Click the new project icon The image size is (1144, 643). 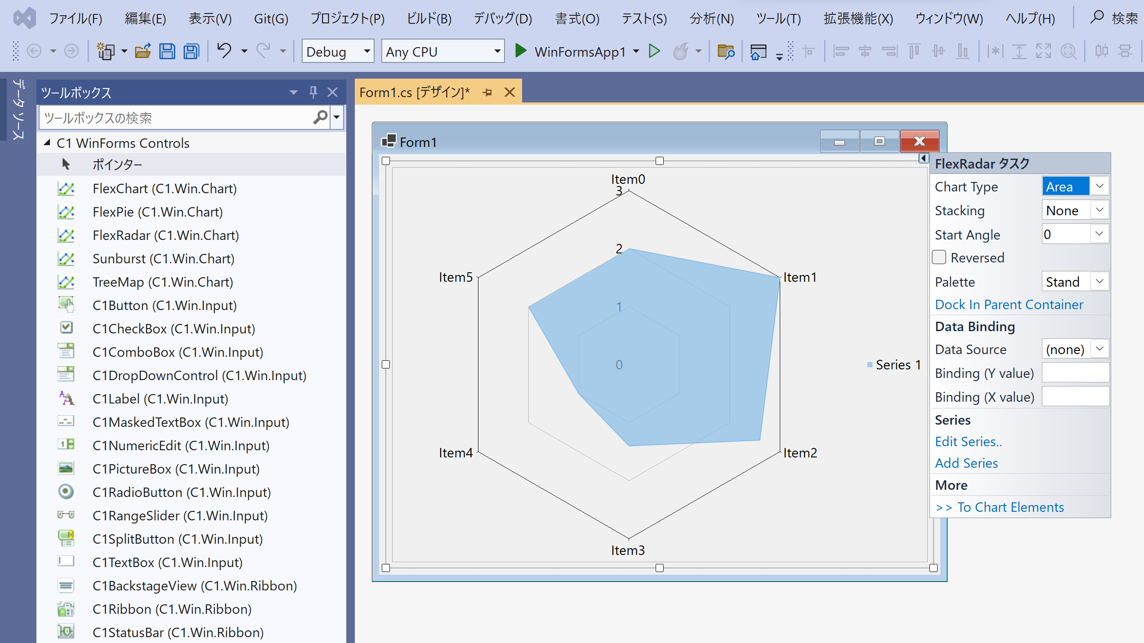coord(106,51)
